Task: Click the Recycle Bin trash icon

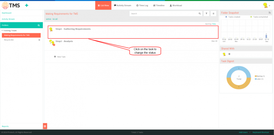Action: (39, 40)
